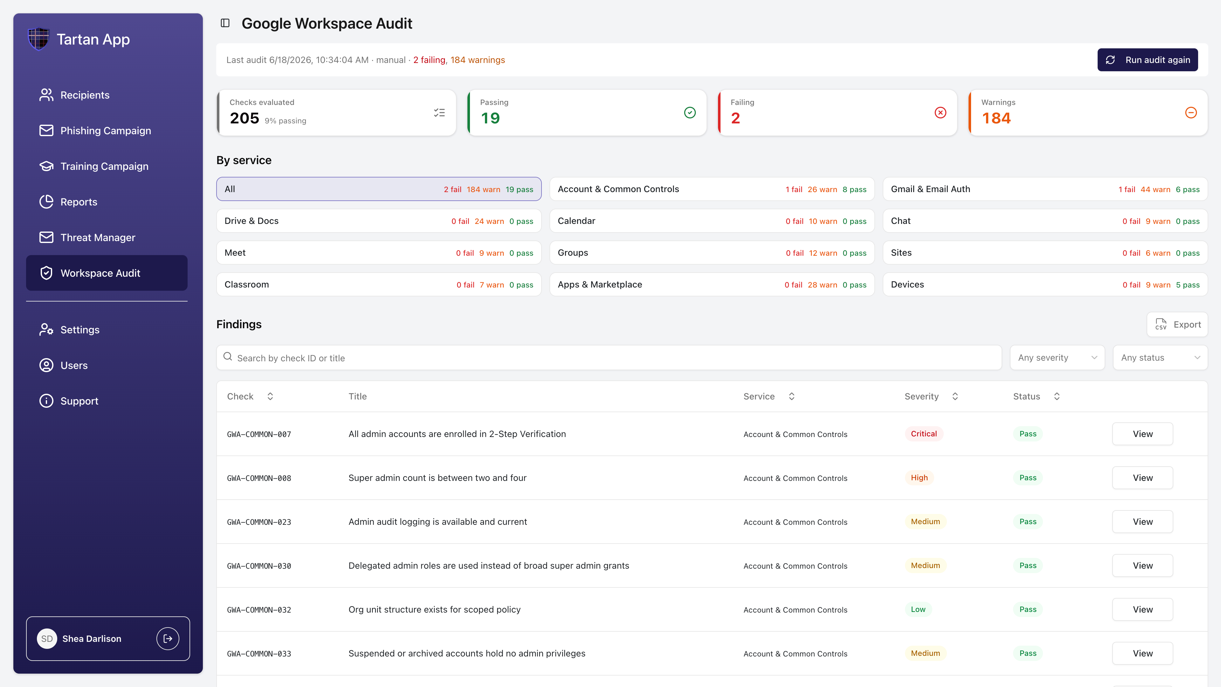Image resolution: width=1221 pixels, height=687 pixels.
Task: Click the Phishing Campaign envelope icon
Action: pyautogui.click(x=46, y=130)
